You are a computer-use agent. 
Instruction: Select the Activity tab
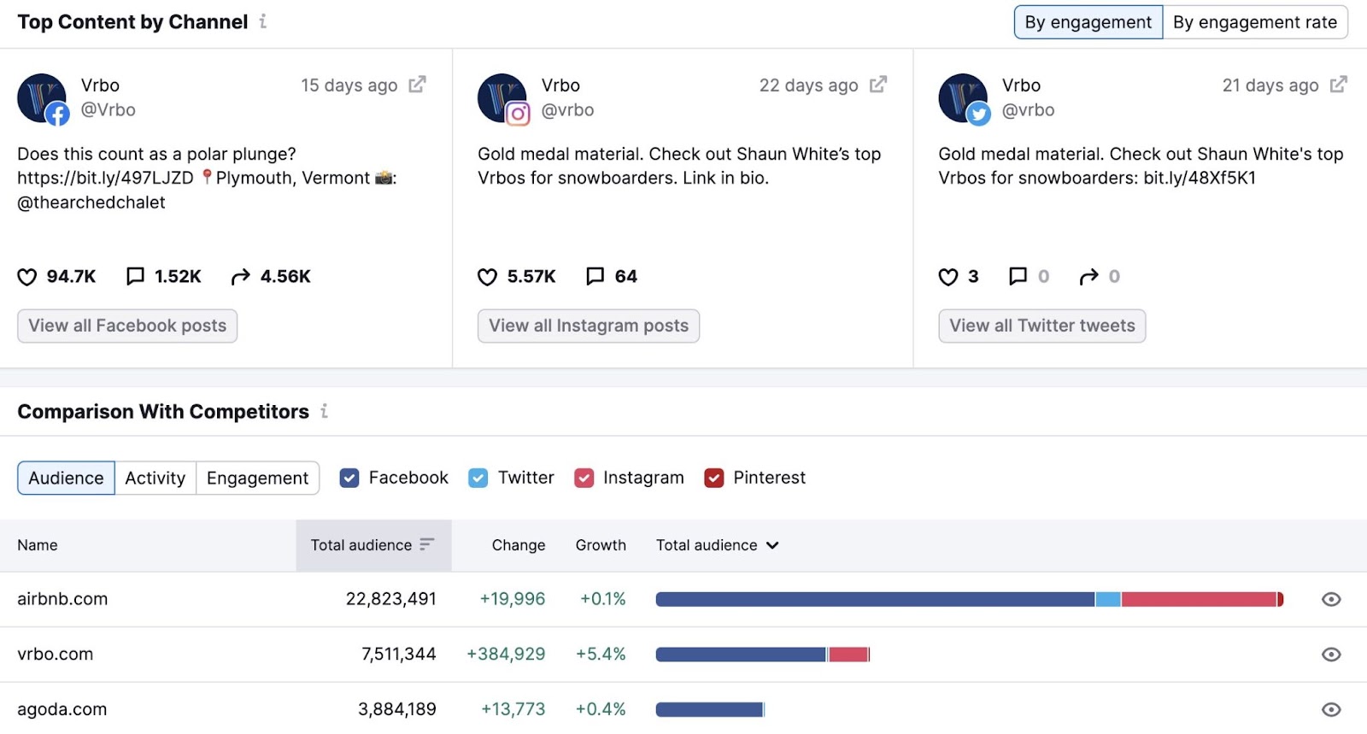pos(155,478)
